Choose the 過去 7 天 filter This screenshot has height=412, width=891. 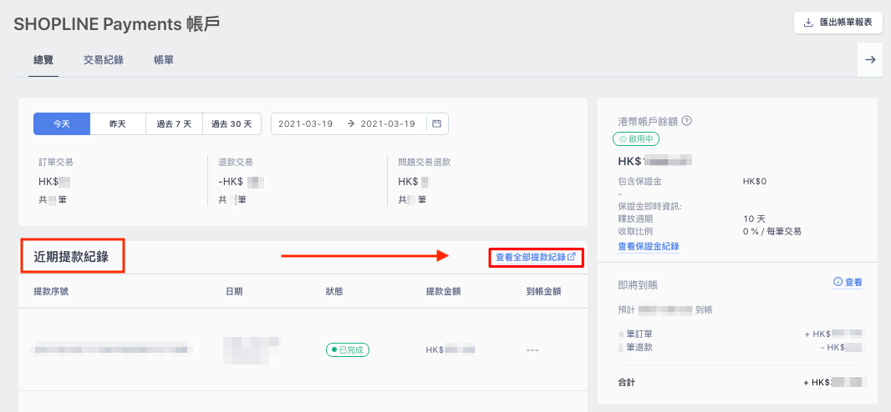(x=174, y=123)
